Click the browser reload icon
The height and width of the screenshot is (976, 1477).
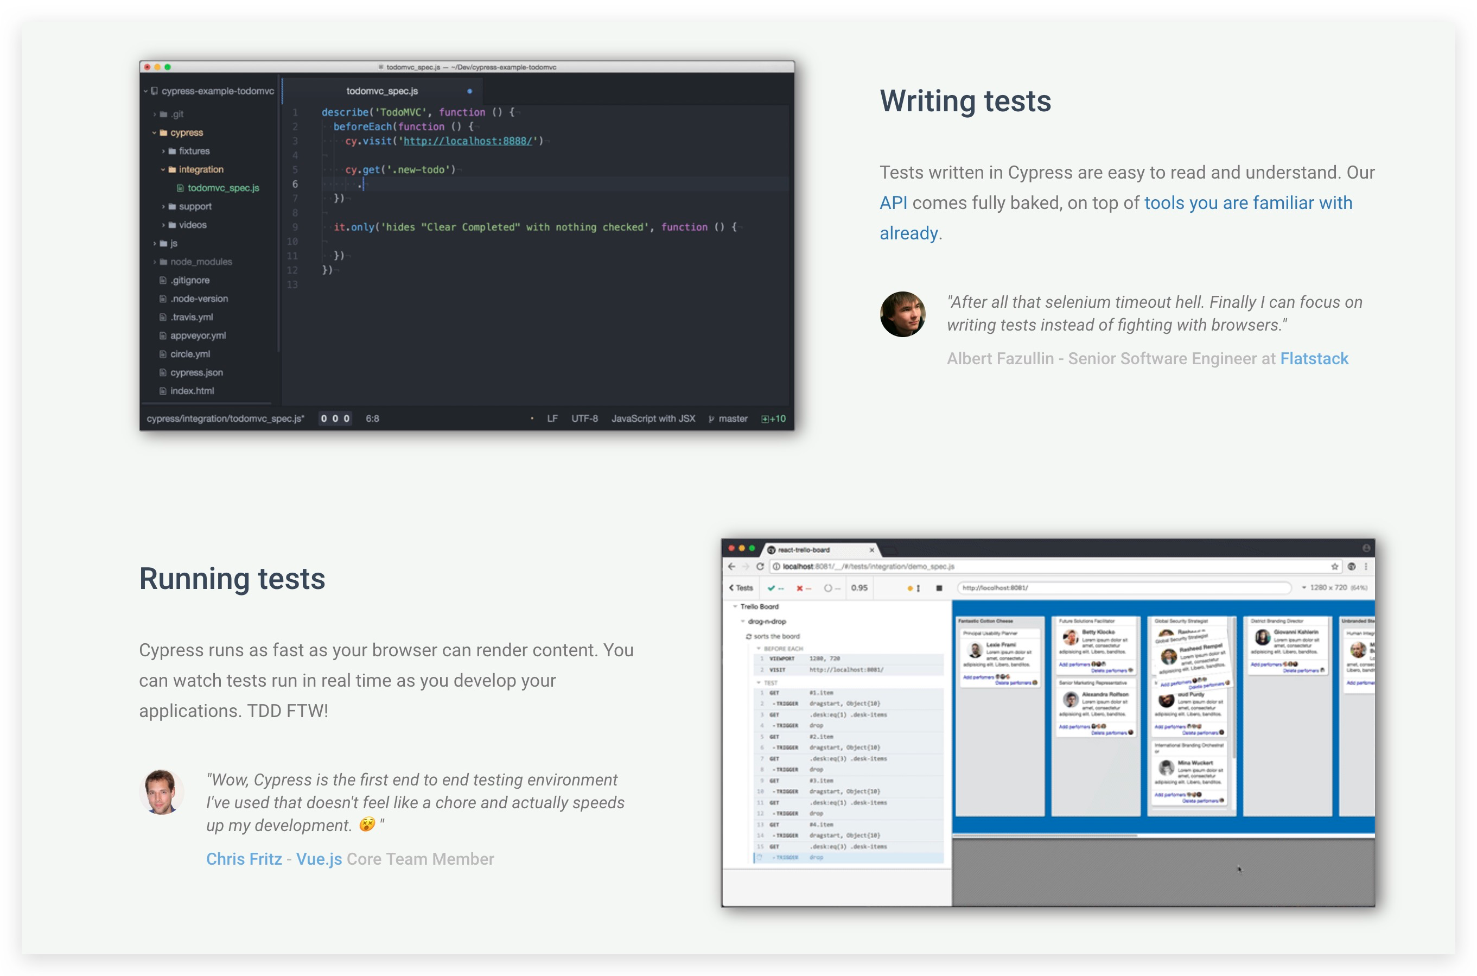coord(760,566)
